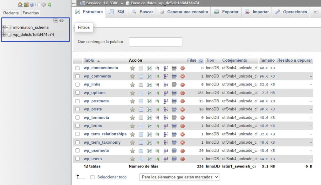The width and height of the screenshot is (321, 185).
Task: Click the collapse panel arrow in header
Action: pos(74,3)
